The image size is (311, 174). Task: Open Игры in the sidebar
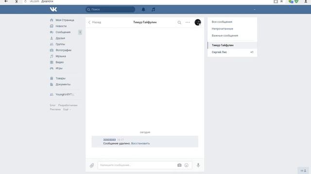click(59, 68)
